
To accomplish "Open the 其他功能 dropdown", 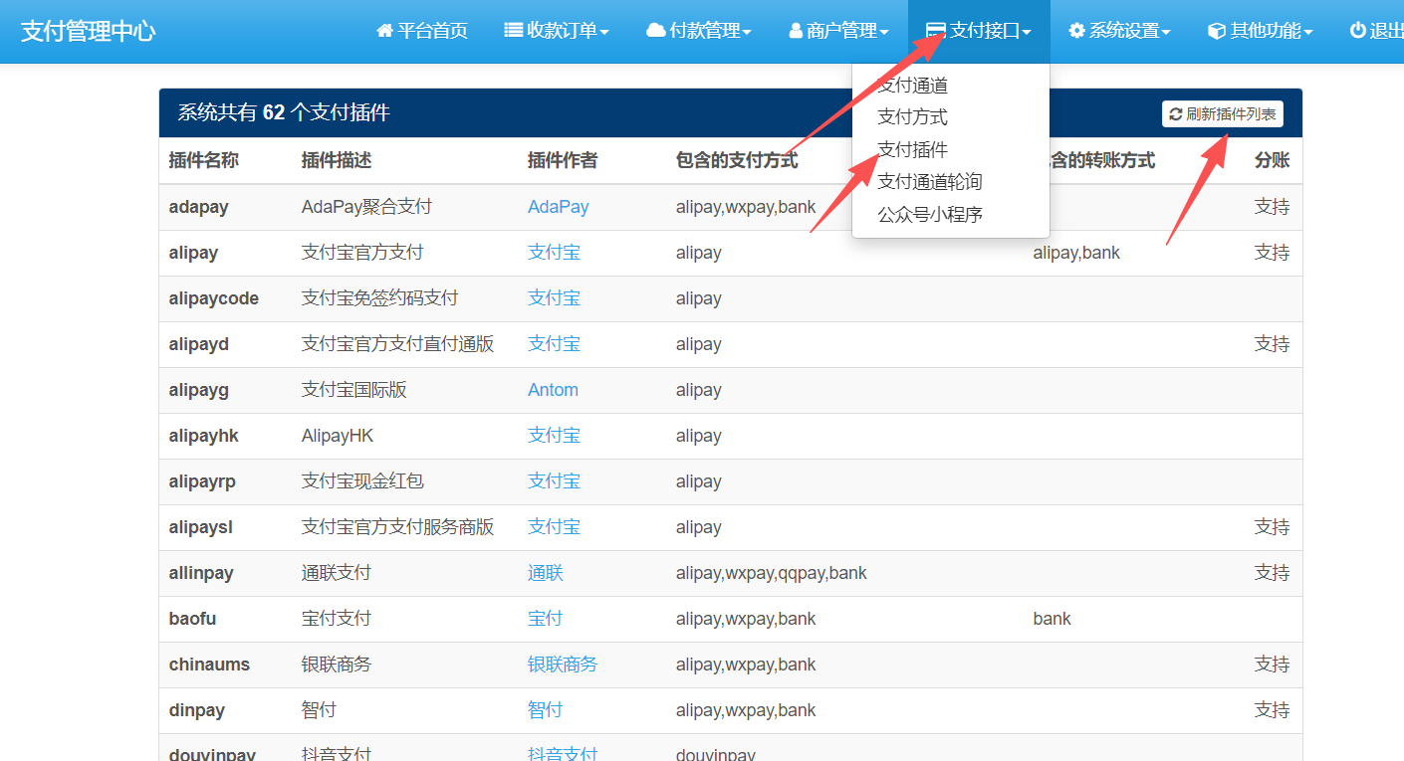I will (1259, 30).
